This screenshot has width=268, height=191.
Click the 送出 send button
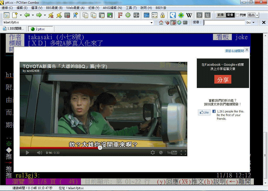pos(251,15)
